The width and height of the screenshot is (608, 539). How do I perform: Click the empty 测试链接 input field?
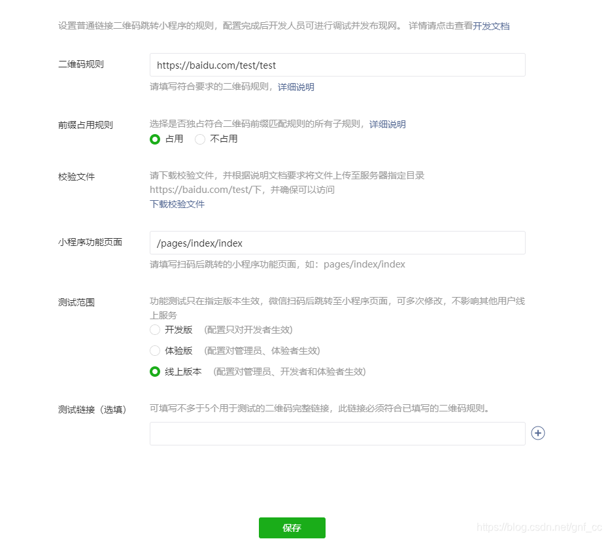tap(337, 433)
